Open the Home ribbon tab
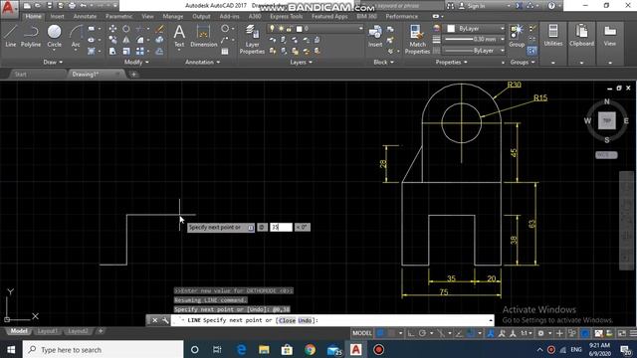 (x=33, y=16)
